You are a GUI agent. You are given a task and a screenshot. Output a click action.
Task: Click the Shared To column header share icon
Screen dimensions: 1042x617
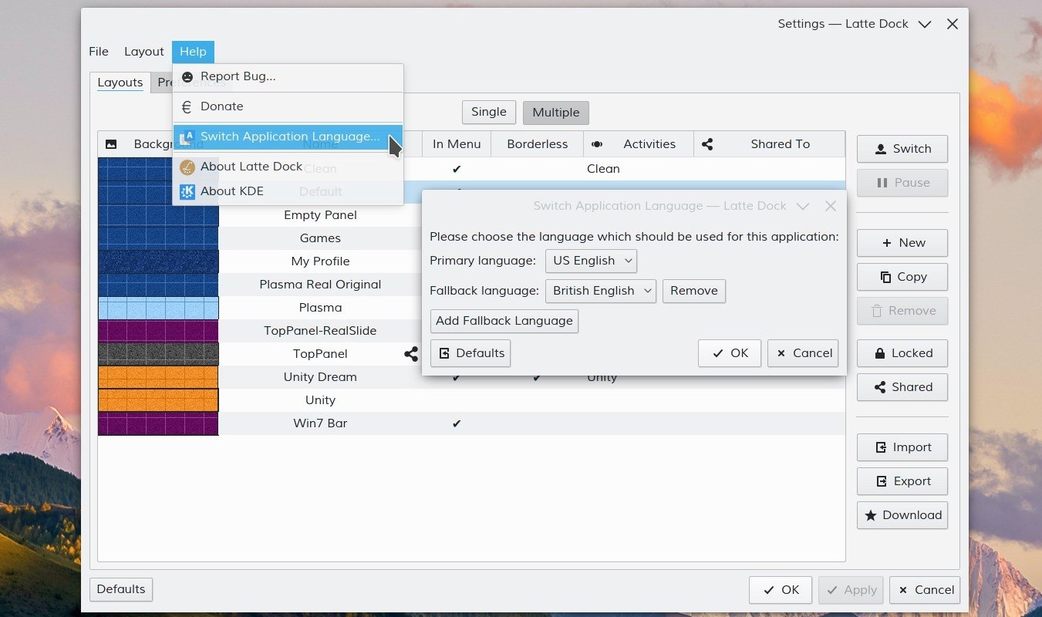click(707, 144)
